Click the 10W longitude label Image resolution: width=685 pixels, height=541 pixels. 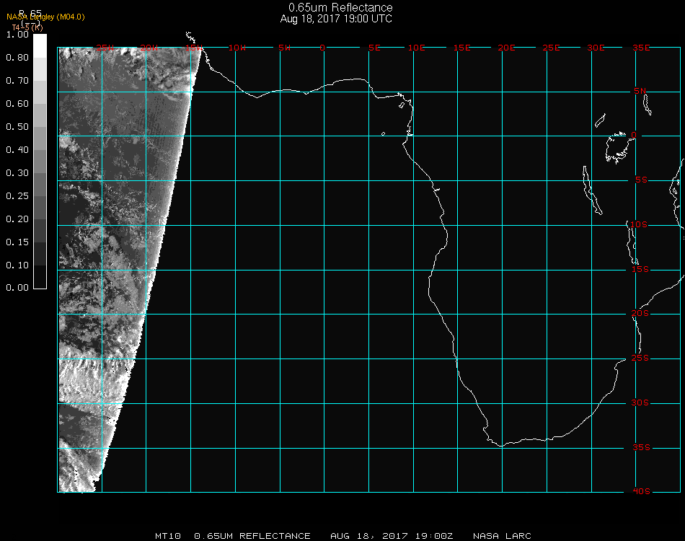[x=237, y=48]
